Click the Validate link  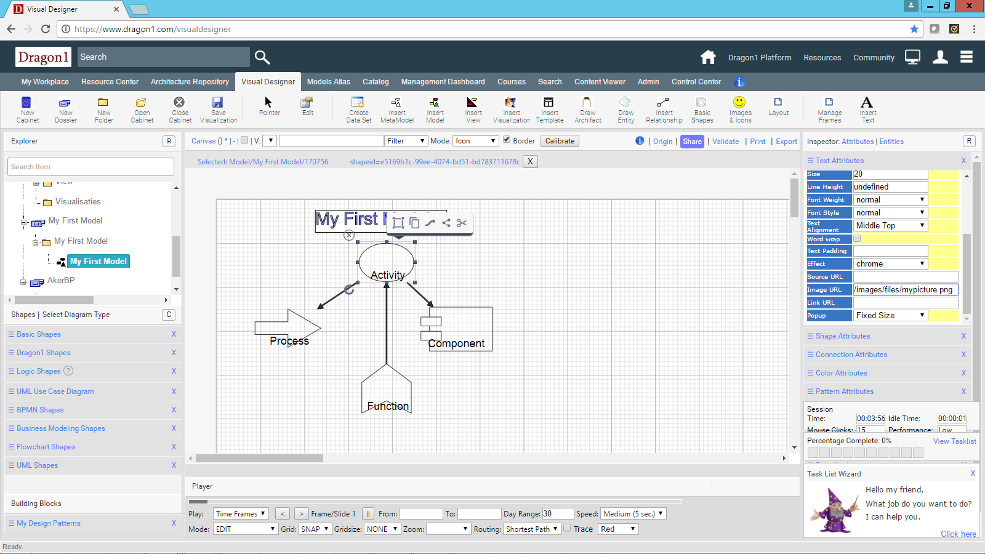click(x=726, y=142)
